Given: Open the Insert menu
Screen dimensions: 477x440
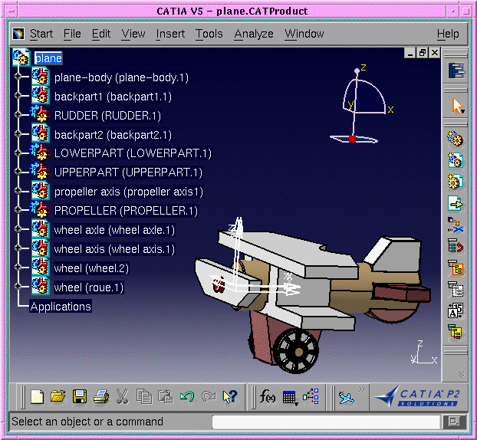Looking at the screenshot, I should tap(170, 34).
